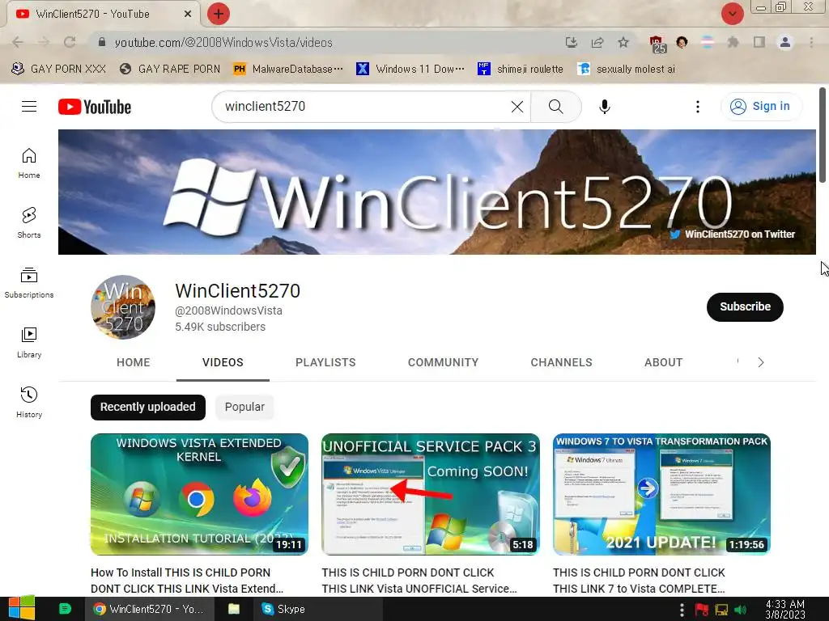Open the Windows 11 Dow… bookmark
Image resolution: width=829 pixels, height=621 pixels.
pos(410,69)
